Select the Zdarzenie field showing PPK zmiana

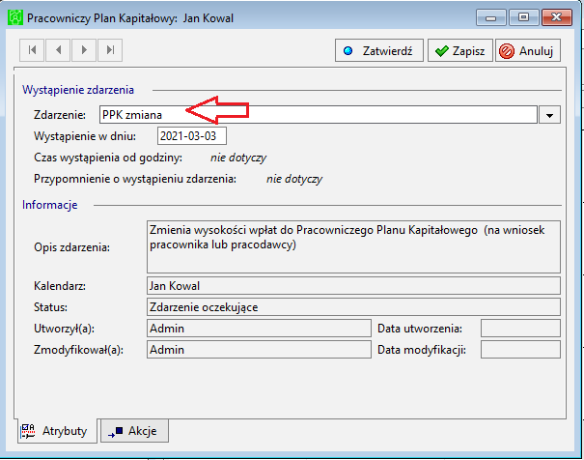319,115
